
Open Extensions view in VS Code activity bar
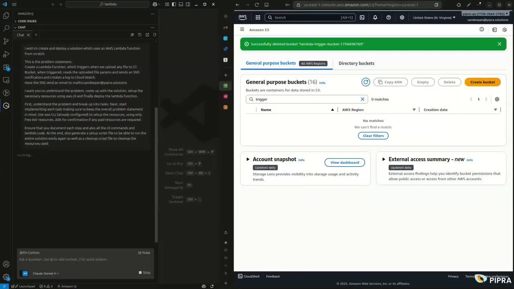click(x=6, y=67)
